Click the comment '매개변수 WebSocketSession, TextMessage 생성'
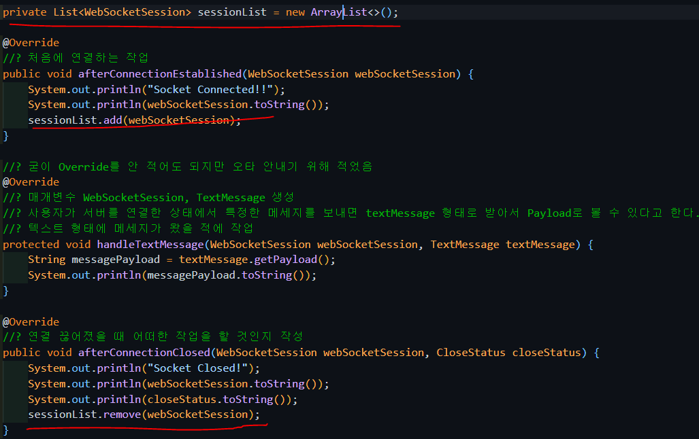This screenshot has height=439, width=699. [x=148, y=197]
